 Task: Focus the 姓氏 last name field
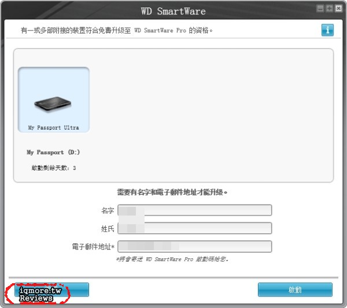pos(195,228)
